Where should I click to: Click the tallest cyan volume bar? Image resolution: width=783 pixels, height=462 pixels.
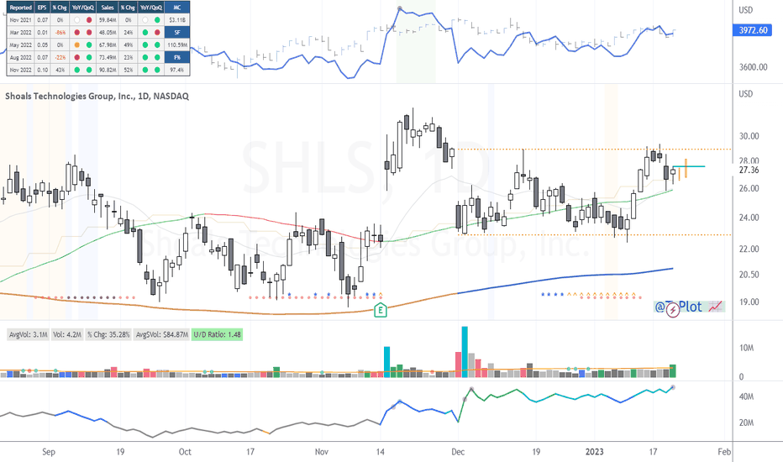[x=465, y=352]
